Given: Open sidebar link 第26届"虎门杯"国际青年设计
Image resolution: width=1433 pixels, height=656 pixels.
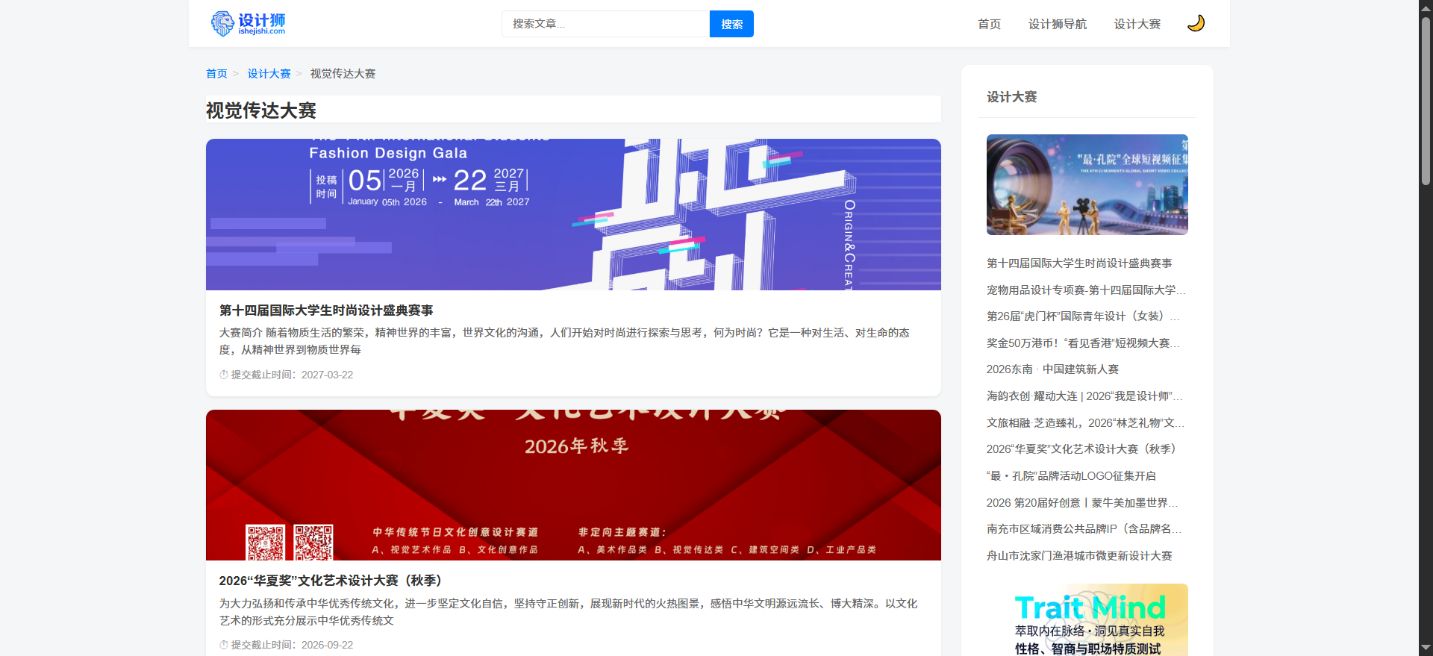Looking at the screenshot, I should click(1084, 316).
